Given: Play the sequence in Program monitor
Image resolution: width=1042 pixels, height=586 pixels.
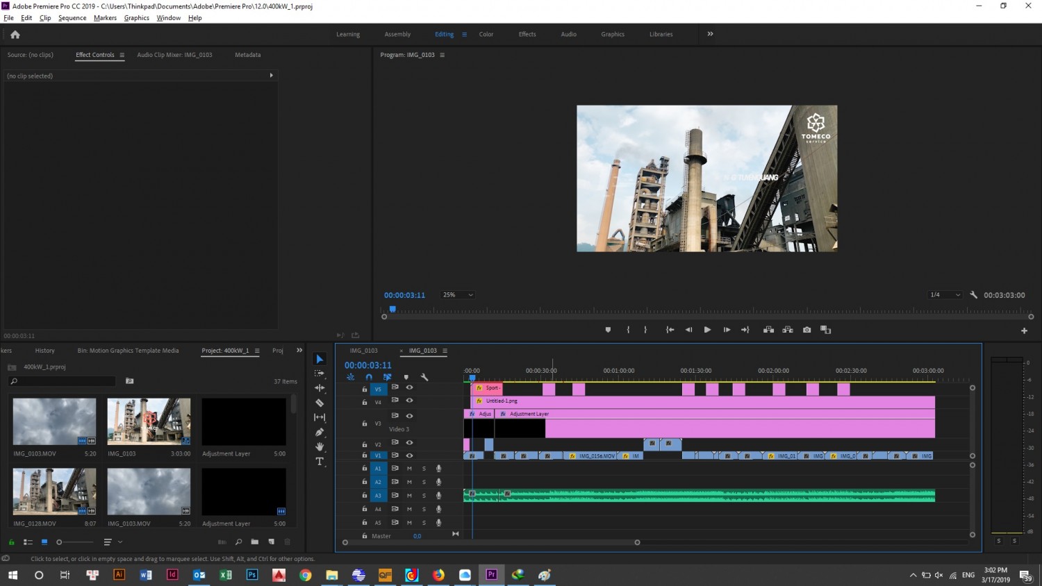Looking at the screenshot, I should coord(707,330).
